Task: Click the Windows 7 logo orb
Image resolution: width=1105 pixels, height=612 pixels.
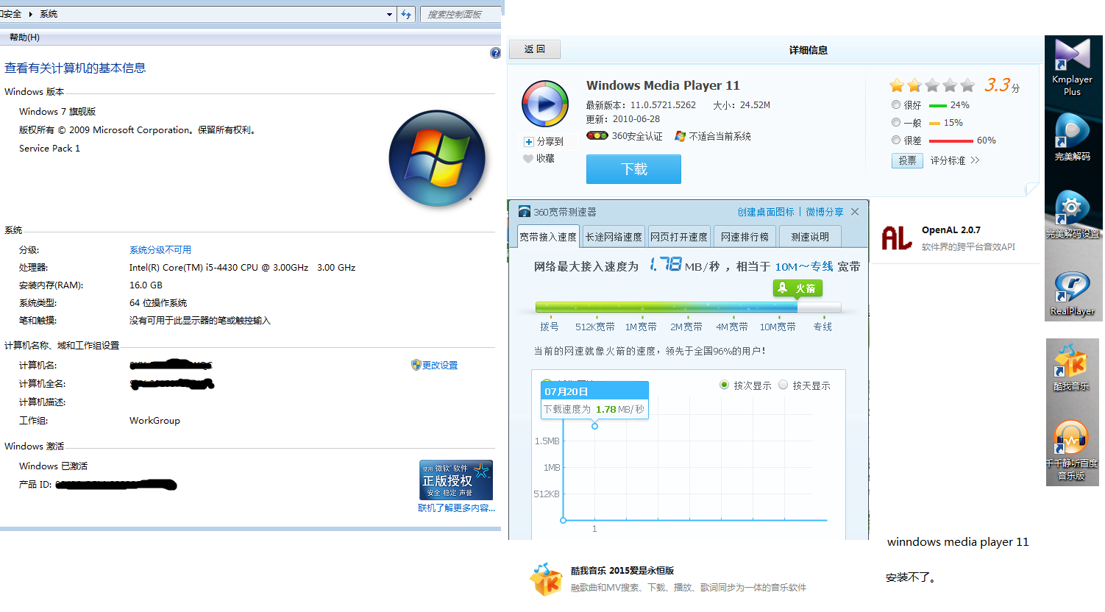Action: (437, 158)
